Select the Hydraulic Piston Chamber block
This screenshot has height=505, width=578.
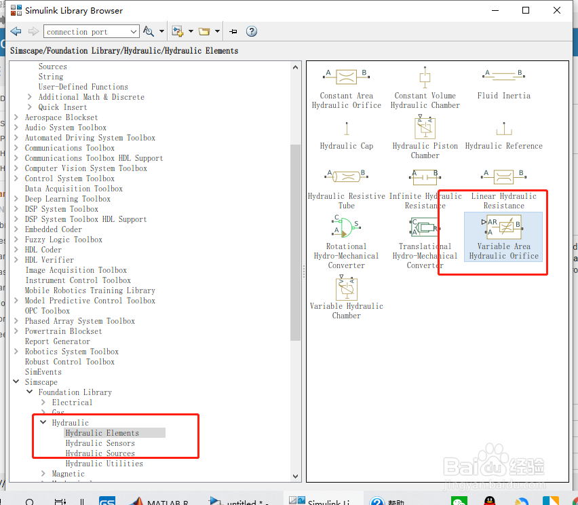click(x=425, y=137)
